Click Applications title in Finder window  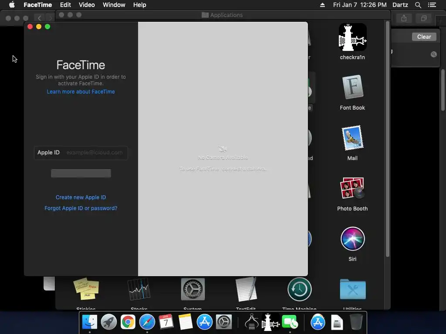point(226,15)
